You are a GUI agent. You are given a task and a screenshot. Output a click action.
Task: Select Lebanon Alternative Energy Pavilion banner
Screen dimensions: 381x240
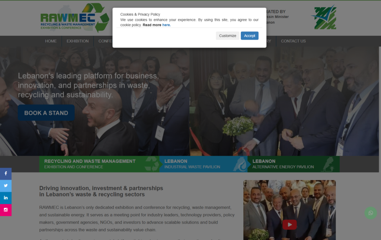click(x=294, y=164)
